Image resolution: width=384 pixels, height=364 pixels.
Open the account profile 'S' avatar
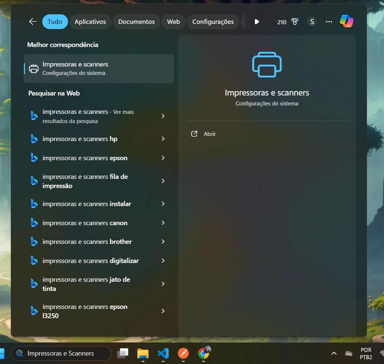312,22
